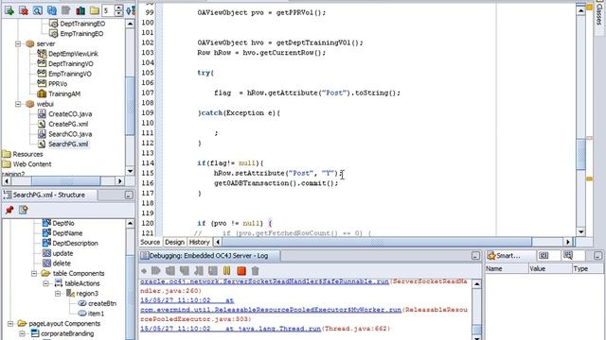Select item1 in the Structure tree
This screenshot has width=606, height=340.
(96, 314)
